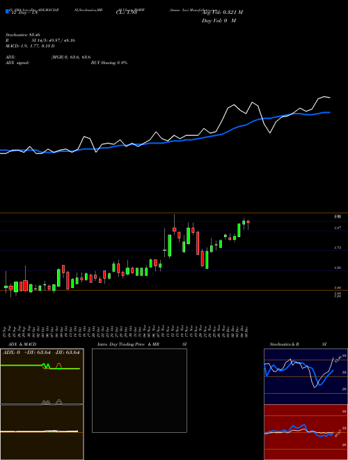Screen dimensions: 348x460
Task: Click the 1.72 price axis label
Action: coord(338,248)
